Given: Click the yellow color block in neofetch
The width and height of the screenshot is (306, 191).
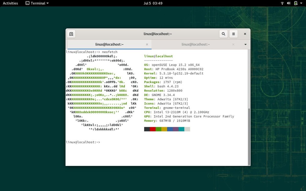Looking at the screenshot, I should click(164, 129).
